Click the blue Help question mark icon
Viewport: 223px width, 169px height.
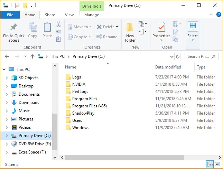(x=219, y=14)
